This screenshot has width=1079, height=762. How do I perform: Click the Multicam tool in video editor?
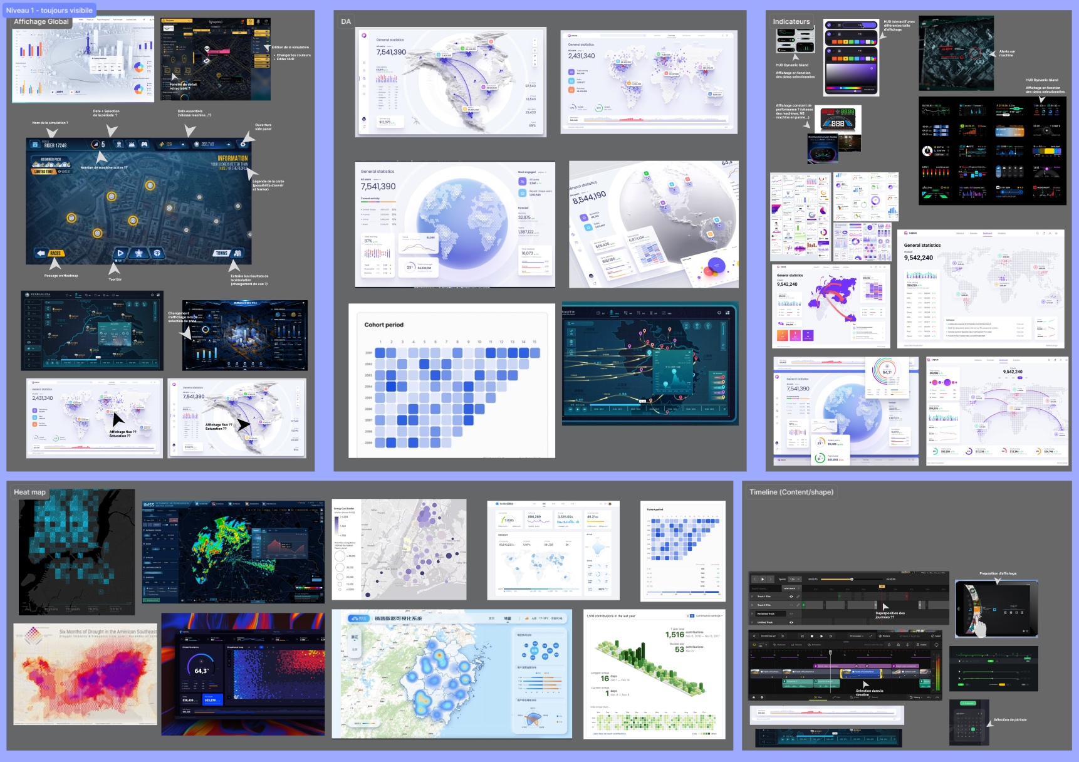pyautogui.click(x=779, y=645)
